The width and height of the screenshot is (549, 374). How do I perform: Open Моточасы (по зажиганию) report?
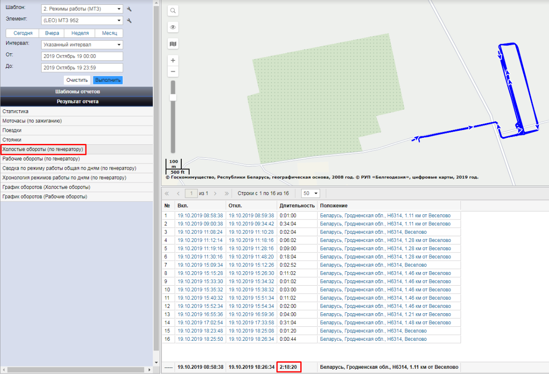(x=77, y=121)
